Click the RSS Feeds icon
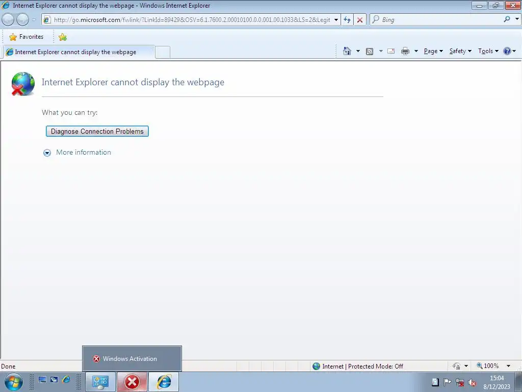522x392 pixels. 370,51
